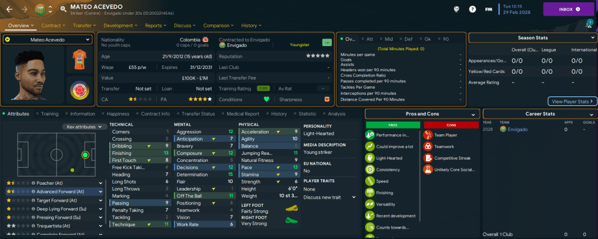598x239 pixels.
Task: Open the help question mark icon
Action: click(472, 9)
